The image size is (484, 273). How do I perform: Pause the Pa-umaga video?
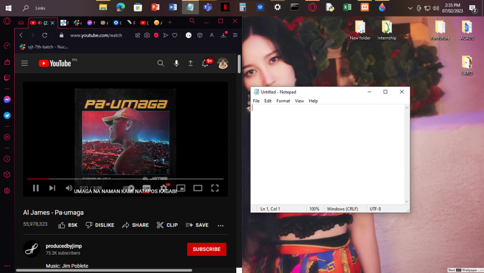(36, 188)
